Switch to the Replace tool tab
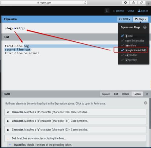This screenshot has width=151, height=148. coord(106,94)
